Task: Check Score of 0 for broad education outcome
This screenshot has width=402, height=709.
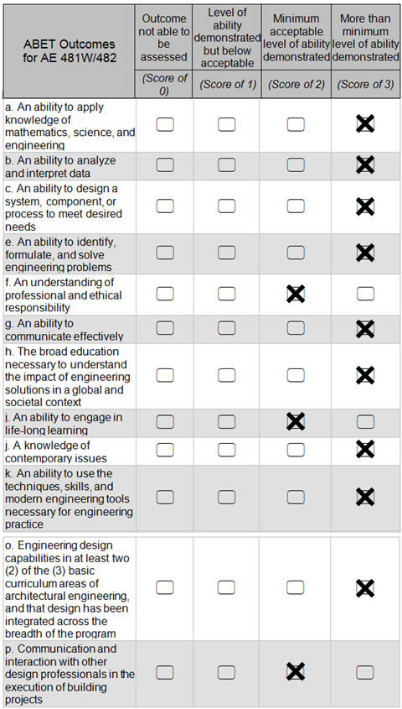Action: (165, 375)
